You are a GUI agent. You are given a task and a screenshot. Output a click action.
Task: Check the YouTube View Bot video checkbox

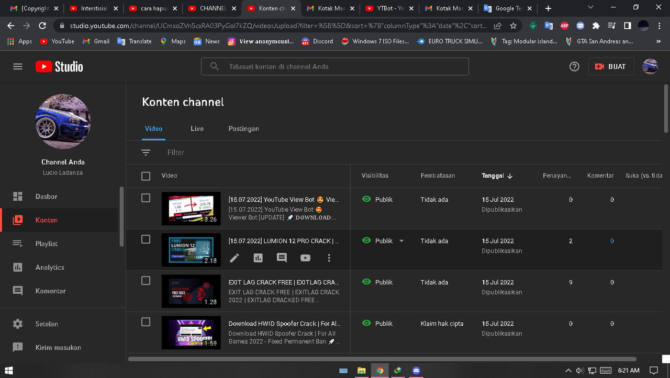pos(146,198)
